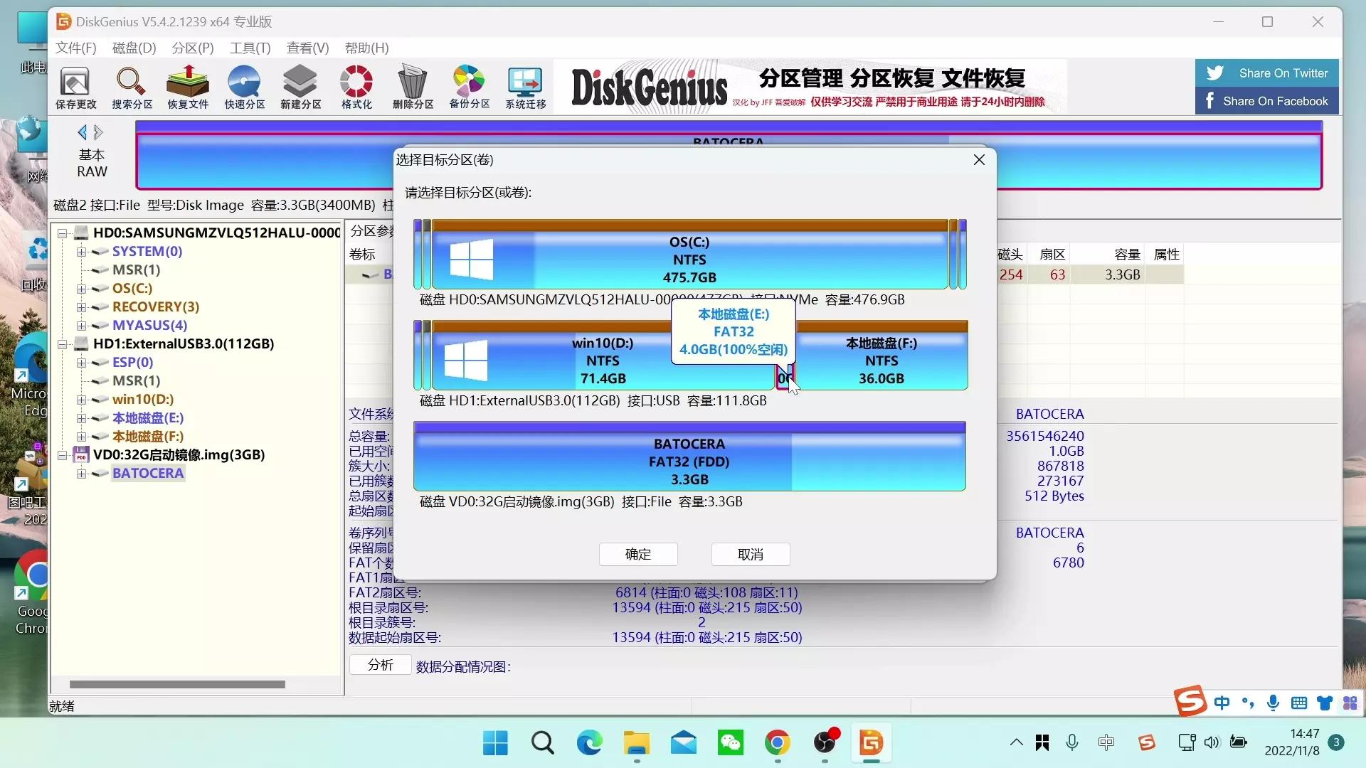Expand the BATOCERA tree node
The height and width of the screenshot is (768, 1366).
point(80,473)
